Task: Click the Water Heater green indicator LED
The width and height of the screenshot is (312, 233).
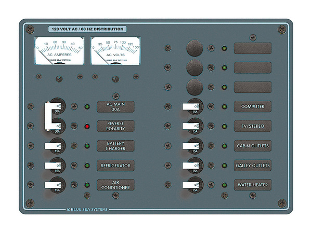Action: pyautogui.click(x=224, y=185)
